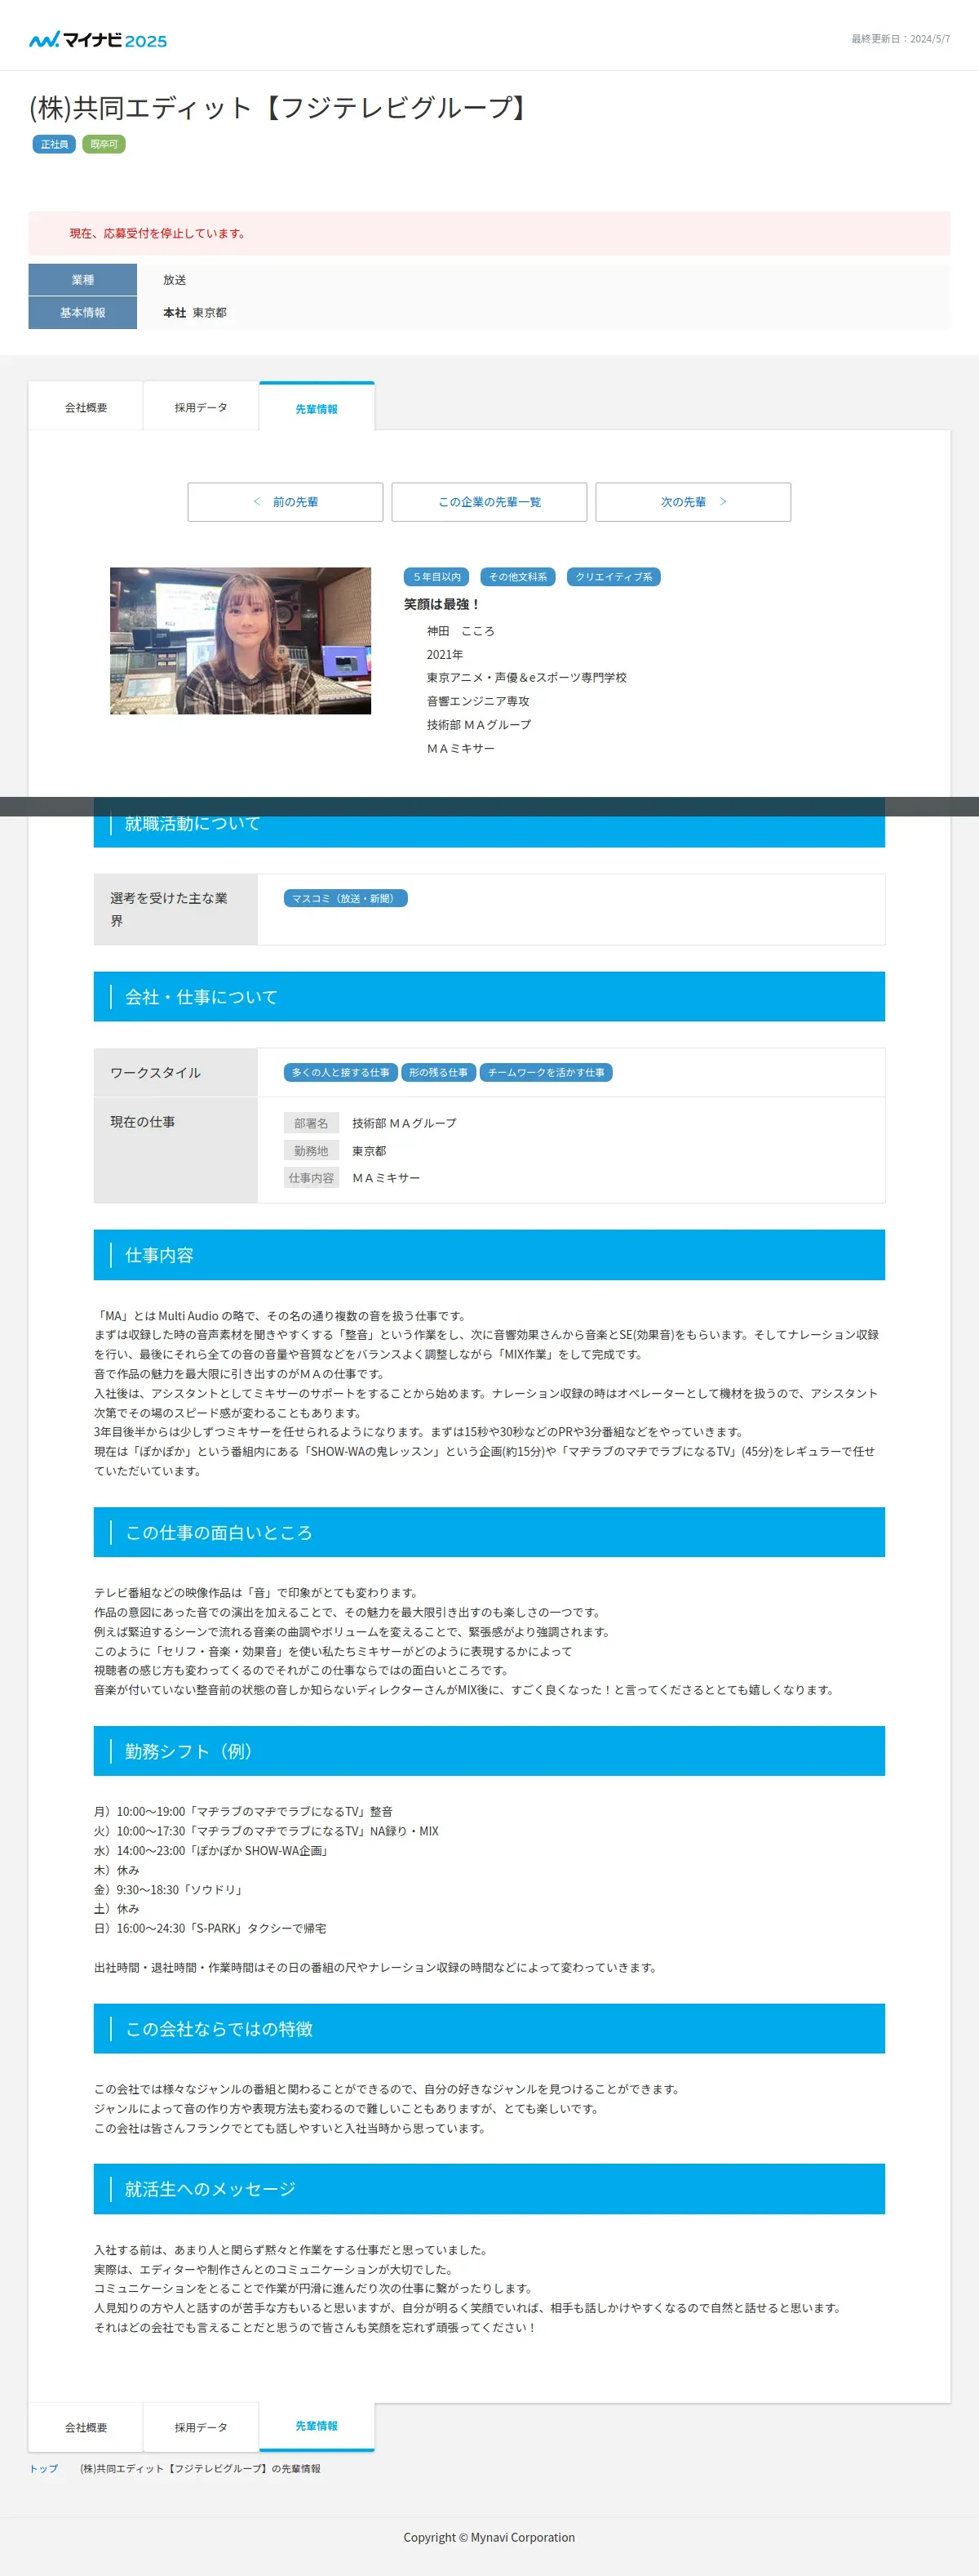Open この企業の先輩一覧 list

tap(489, 502)
